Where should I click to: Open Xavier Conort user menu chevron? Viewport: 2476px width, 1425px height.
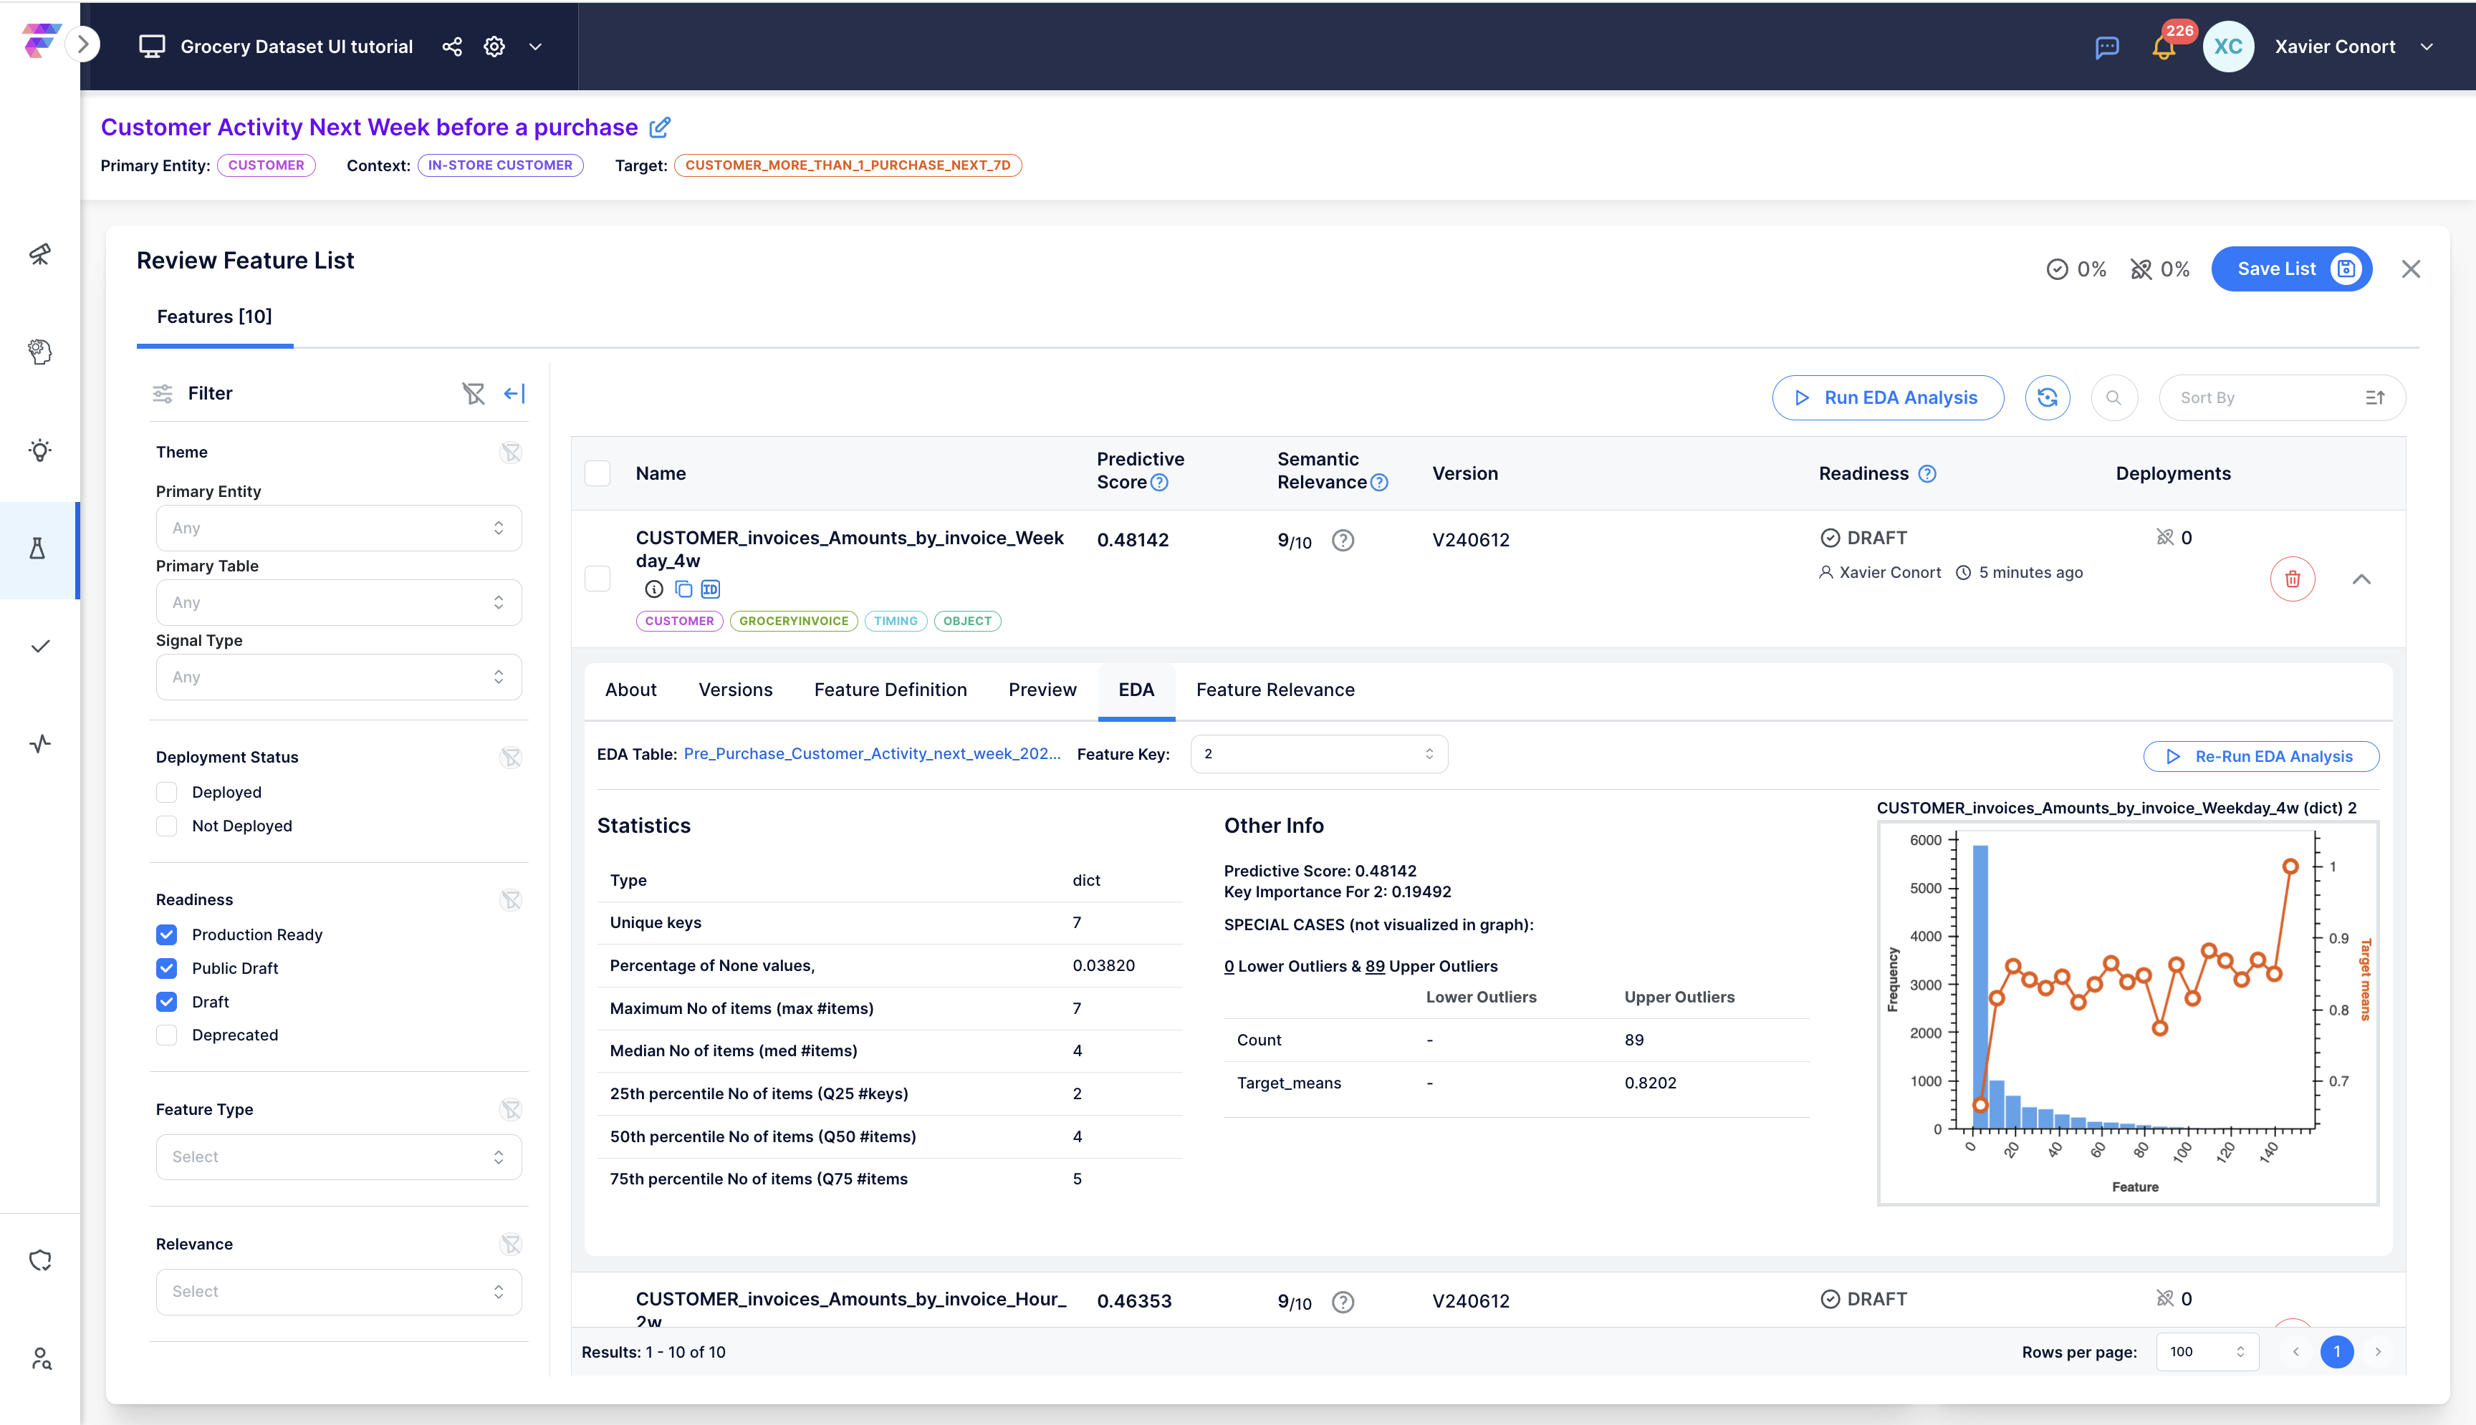(2427, 47)
